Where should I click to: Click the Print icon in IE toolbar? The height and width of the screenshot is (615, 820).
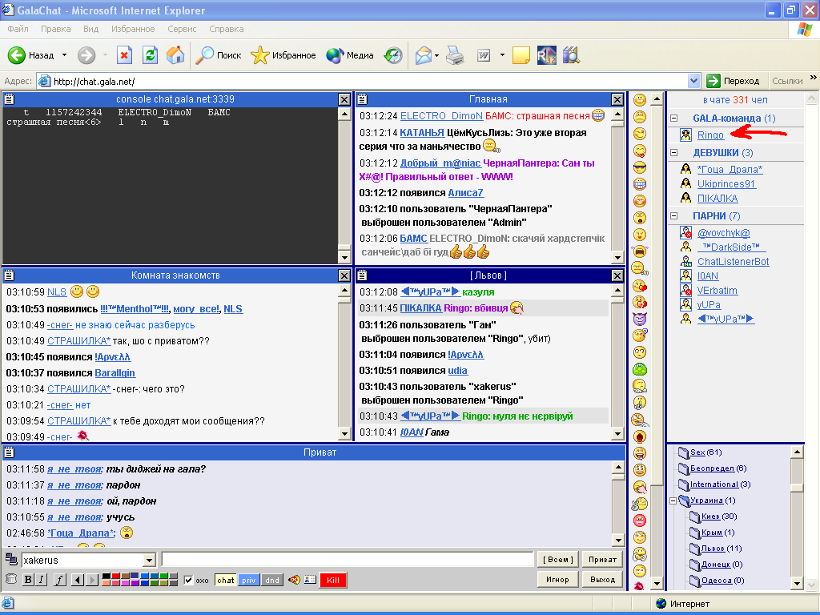455,55
